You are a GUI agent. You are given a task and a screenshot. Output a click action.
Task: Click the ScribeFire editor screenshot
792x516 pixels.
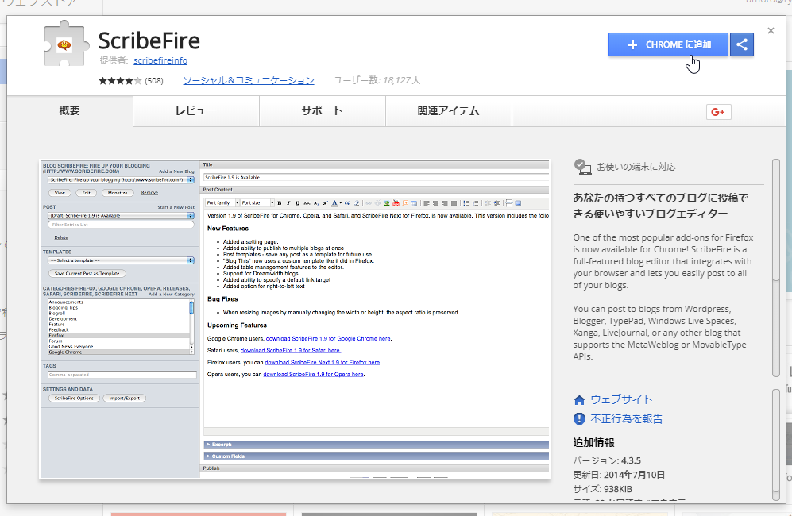(295, 319)
